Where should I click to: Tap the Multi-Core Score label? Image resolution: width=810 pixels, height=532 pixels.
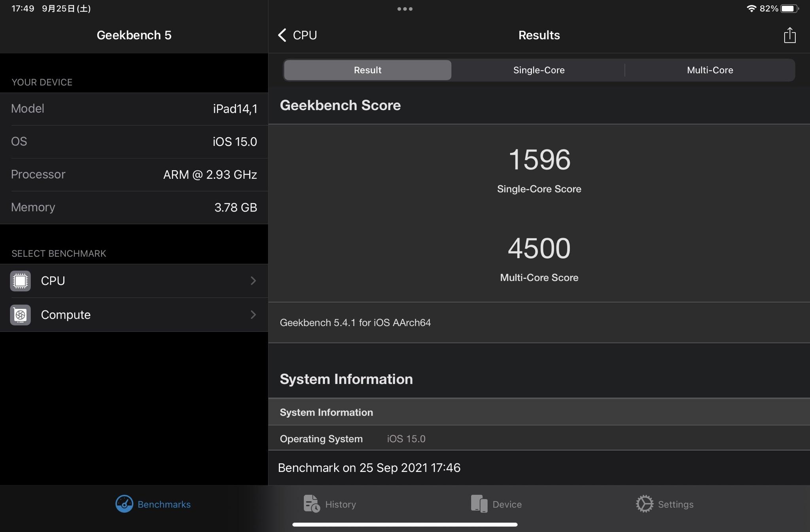(539, 278)
